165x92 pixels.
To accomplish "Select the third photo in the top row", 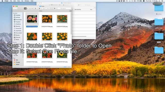I will pos(62,19).
